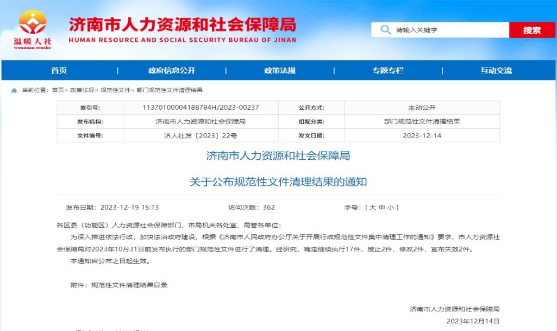Open the 首页 navigation menu item
This screenshot has width=557, height=331.
[x=59, y=71]
